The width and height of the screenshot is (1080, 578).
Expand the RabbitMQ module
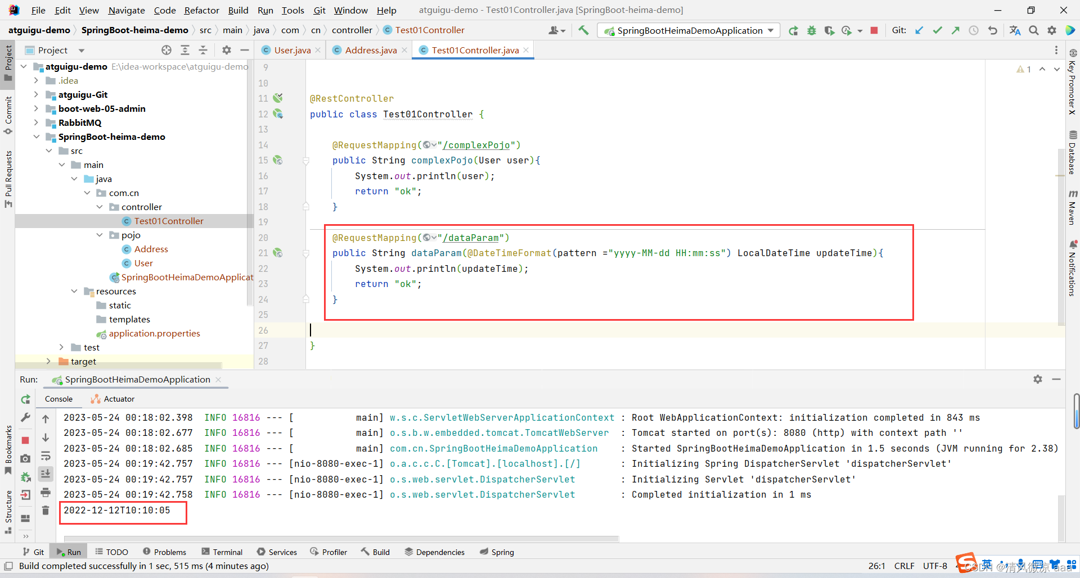36,122
